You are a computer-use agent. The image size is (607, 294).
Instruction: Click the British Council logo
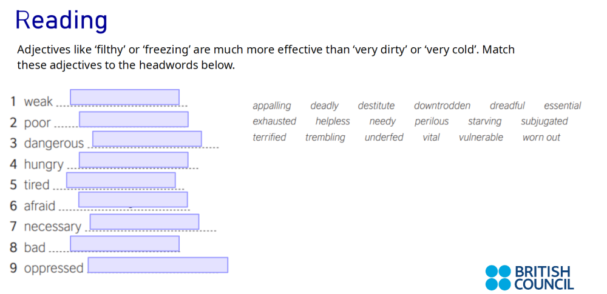[529, 278]
